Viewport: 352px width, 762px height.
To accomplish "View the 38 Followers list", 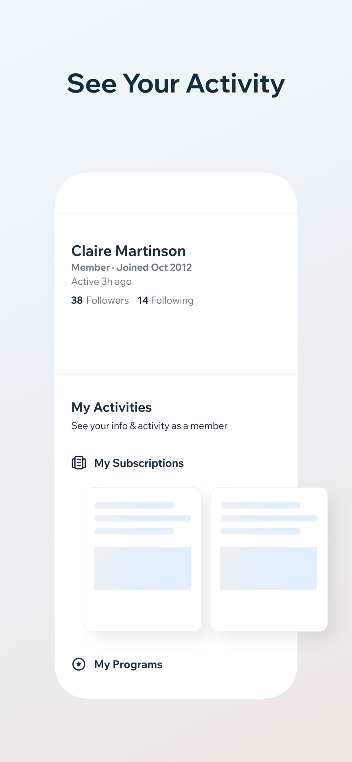I will (100, 300).
